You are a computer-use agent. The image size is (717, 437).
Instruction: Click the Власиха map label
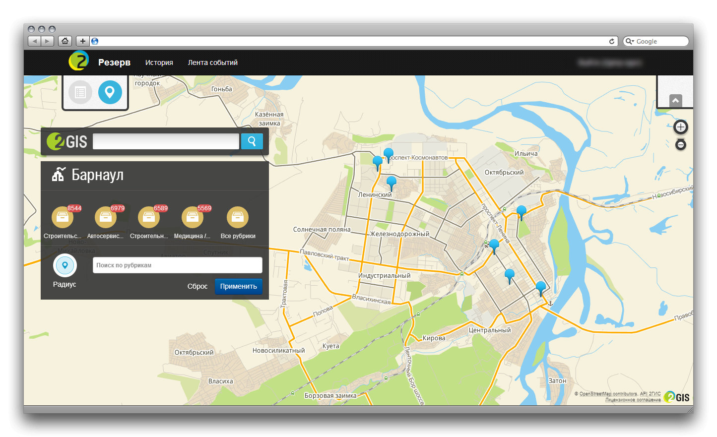(x=221, y=381)
